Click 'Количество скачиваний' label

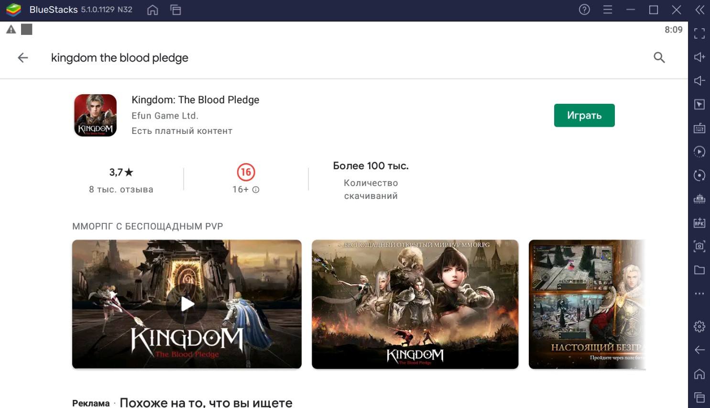(x=371, y=189)
